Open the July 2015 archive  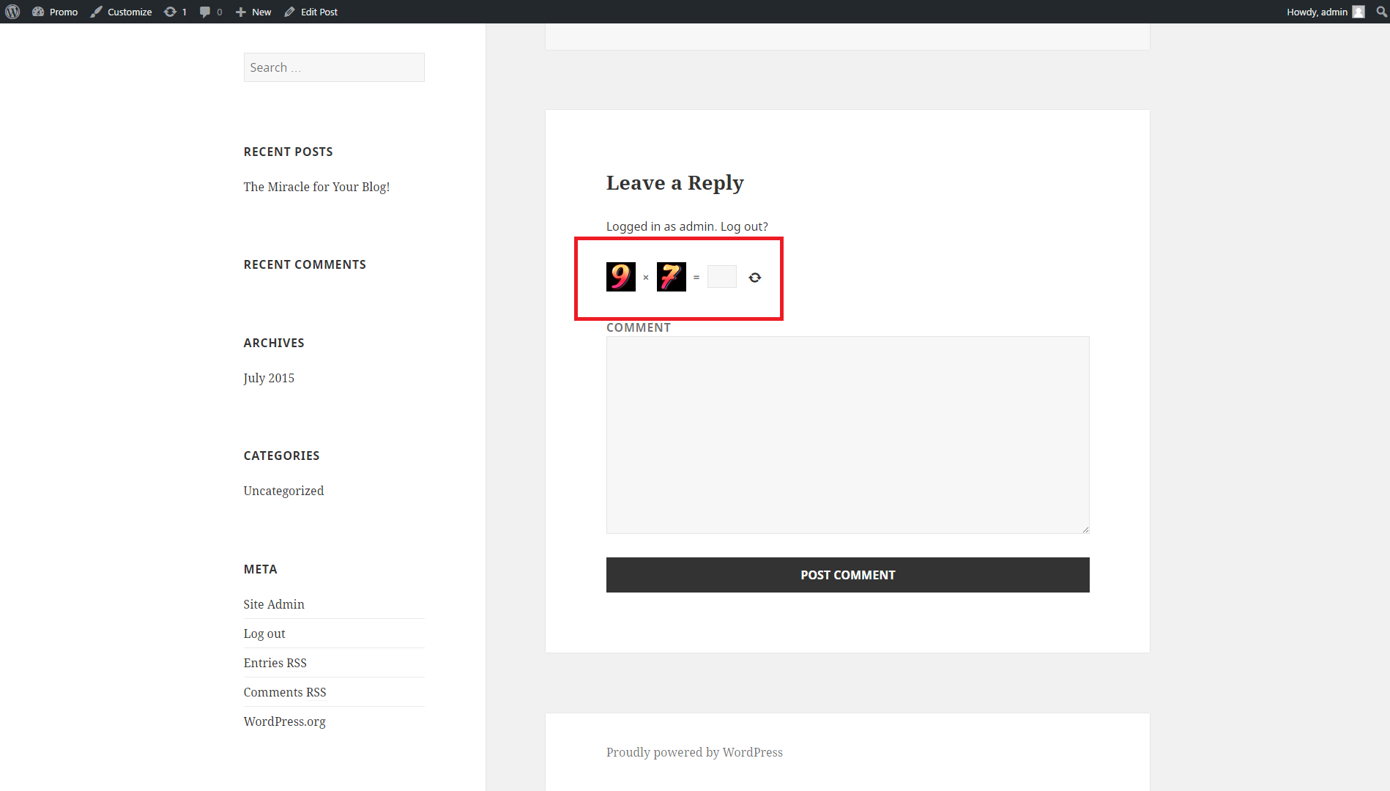coord(269,378)
